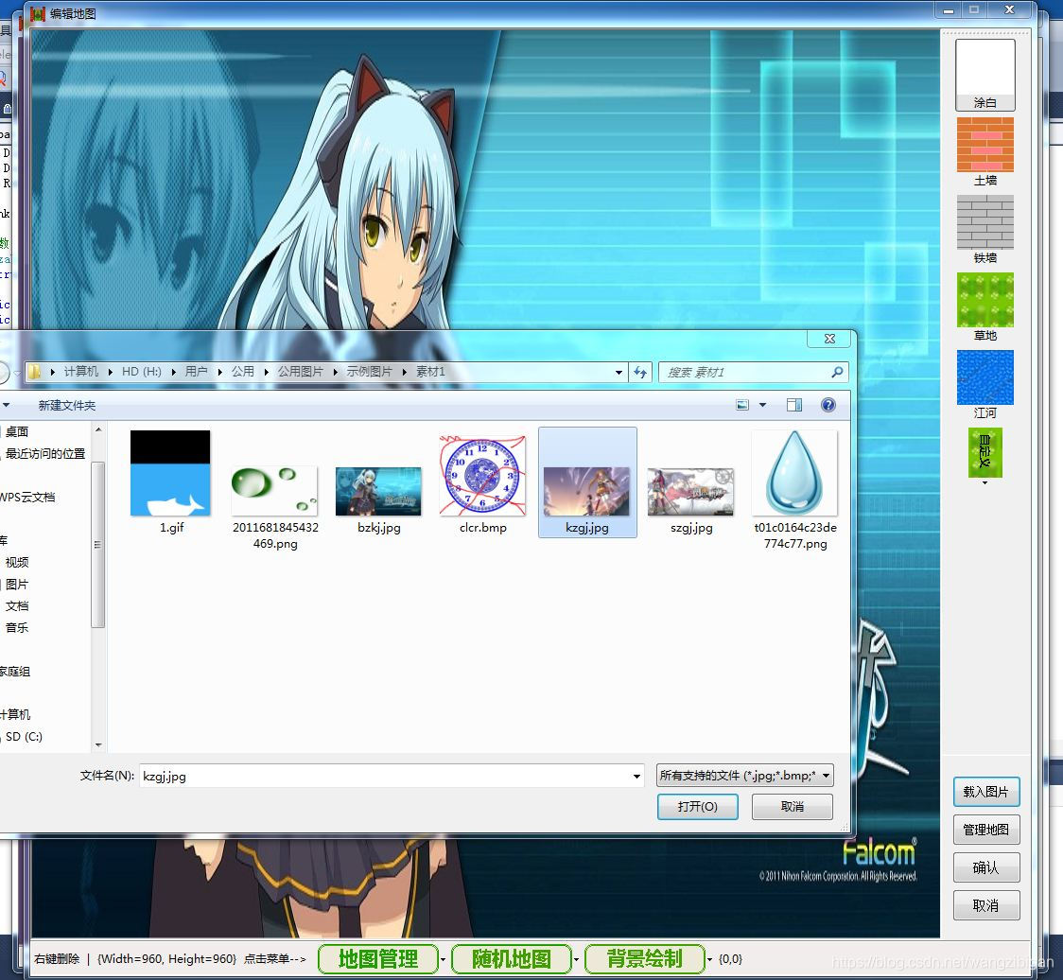Image resolution: width=1063 pixels, height=980 pixels.
Task: Choose the 自定义 custom tile
Action: click(985, 451)
